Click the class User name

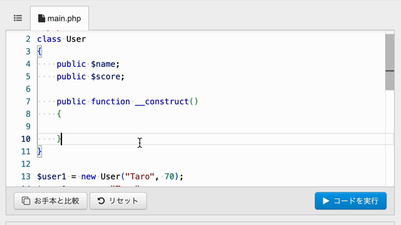pyautogui.click(x=76, y=39)
